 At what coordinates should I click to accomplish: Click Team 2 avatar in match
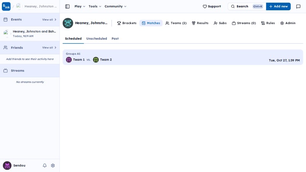click(x=96, y=60)
